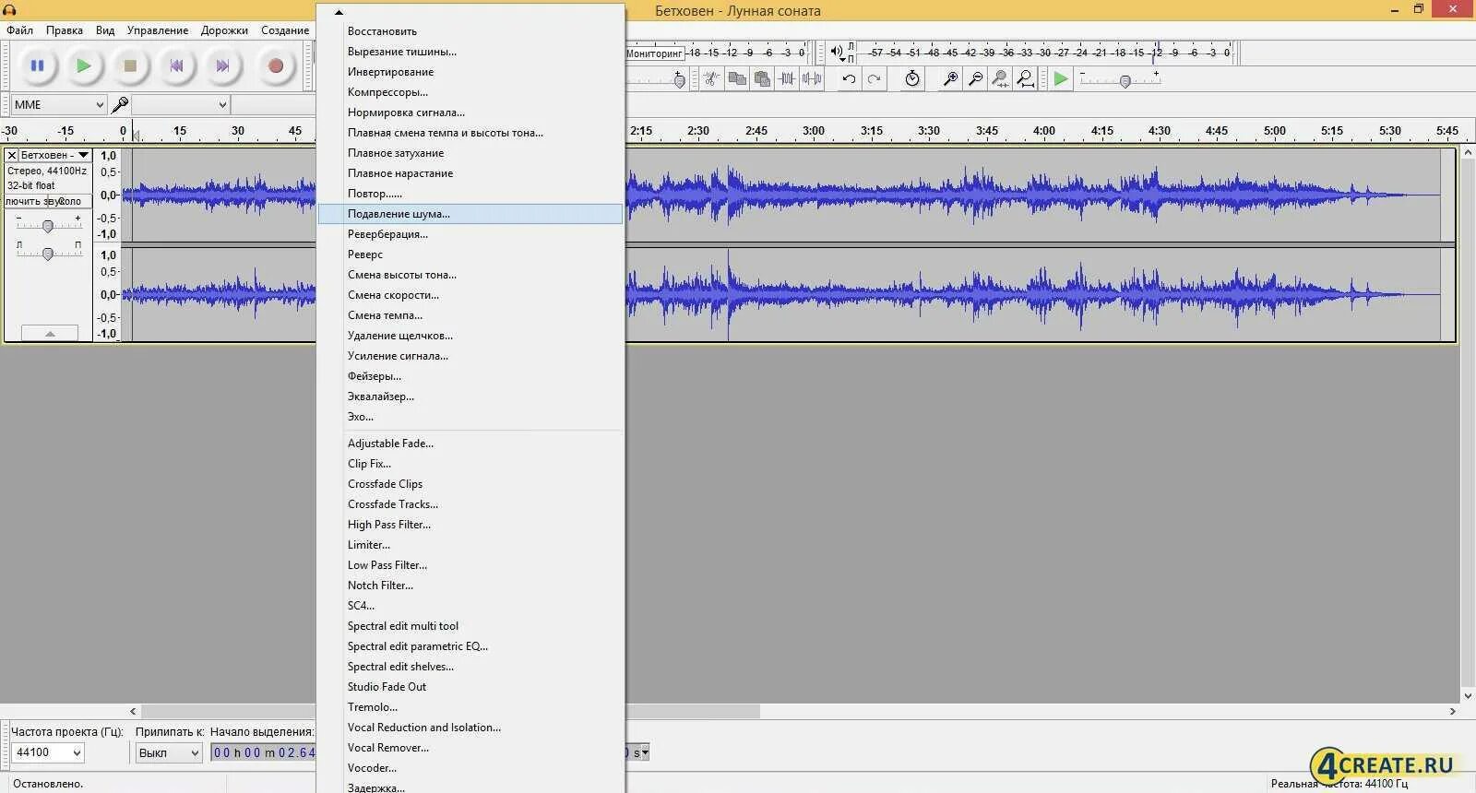Toggle Соло on the Бетховен track
Screen dimensions: 1476x793
(70, 201)
